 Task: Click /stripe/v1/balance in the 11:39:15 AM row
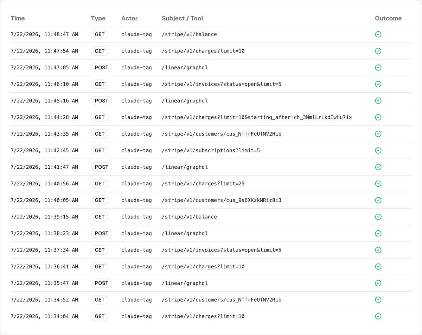189,217
